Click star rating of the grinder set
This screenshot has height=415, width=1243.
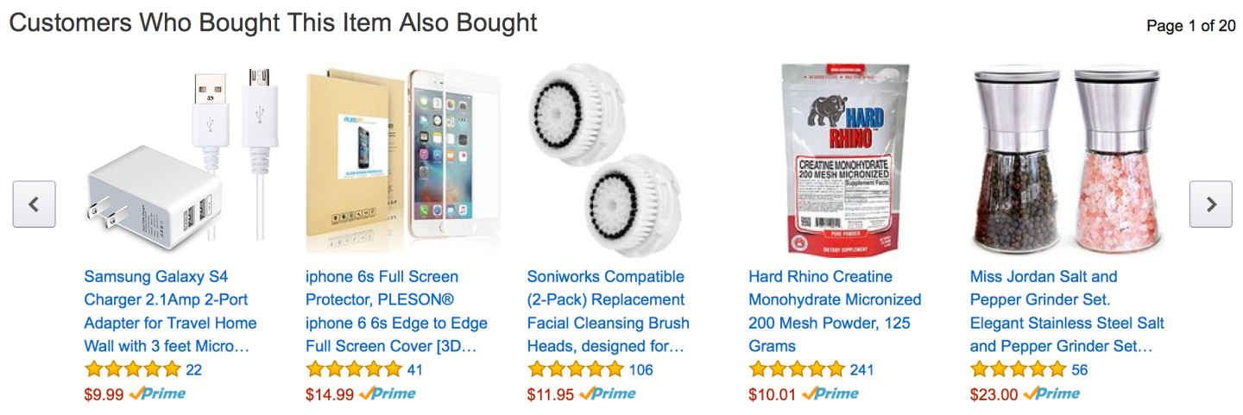pyautogui.click(x=1019, y=370)
